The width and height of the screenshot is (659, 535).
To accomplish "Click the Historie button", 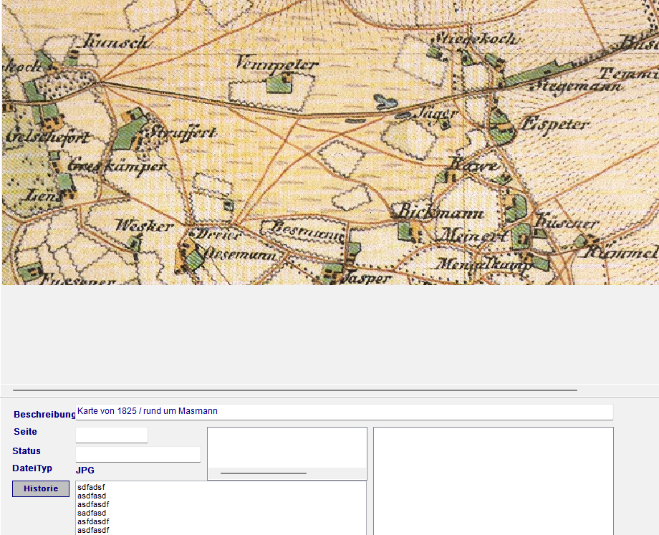I will (41, 488).
